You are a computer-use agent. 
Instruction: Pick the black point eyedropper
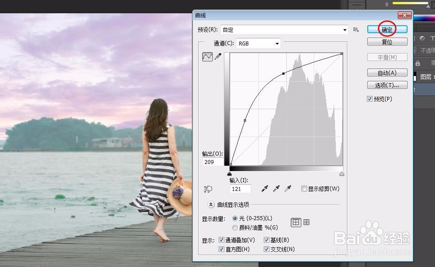tap(265, 189)
